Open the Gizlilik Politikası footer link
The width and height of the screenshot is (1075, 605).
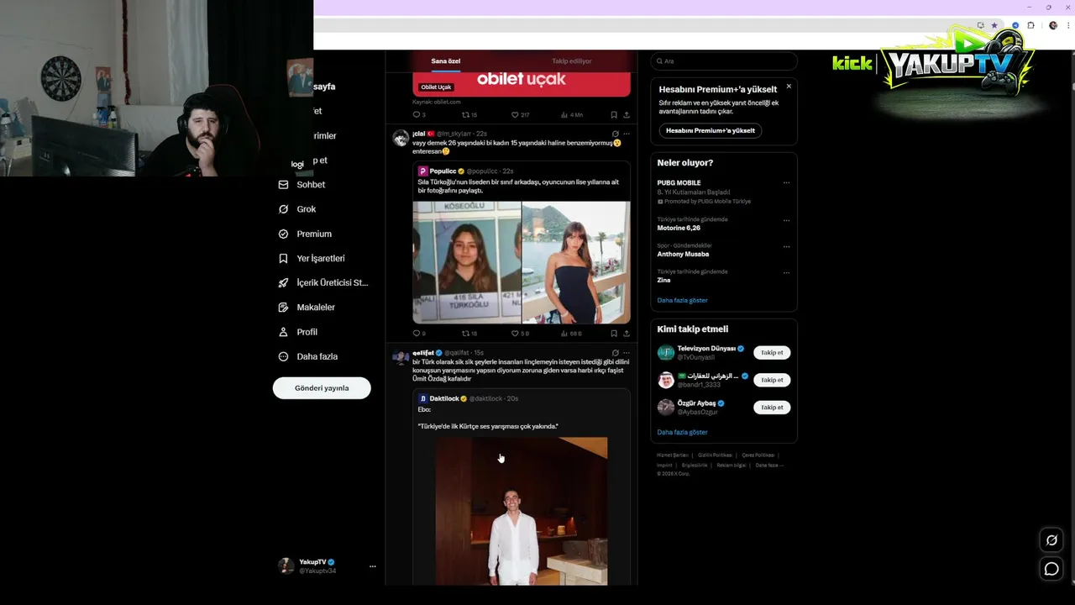point(715,455)
